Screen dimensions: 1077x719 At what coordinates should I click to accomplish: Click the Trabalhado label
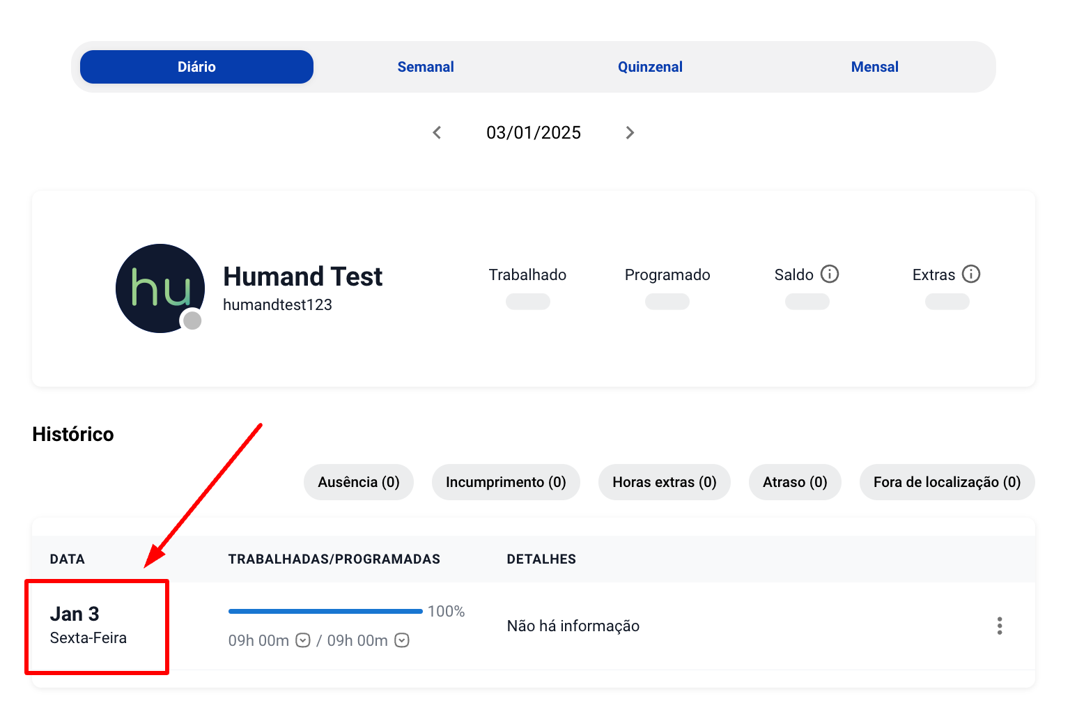[527, 275]
